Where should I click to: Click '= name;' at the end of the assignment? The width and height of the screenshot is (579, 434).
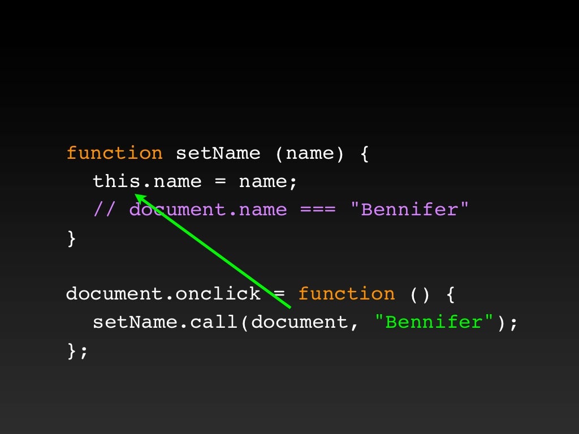[256, 182]
